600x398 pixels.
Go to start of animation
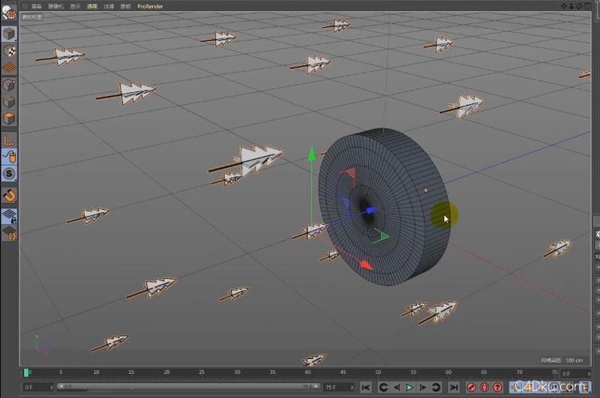tap(366, 388)
